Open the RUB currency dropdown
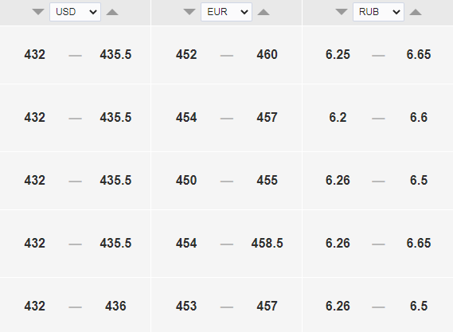The height and width of the screenshot is (332, 453). pos(378,12)
